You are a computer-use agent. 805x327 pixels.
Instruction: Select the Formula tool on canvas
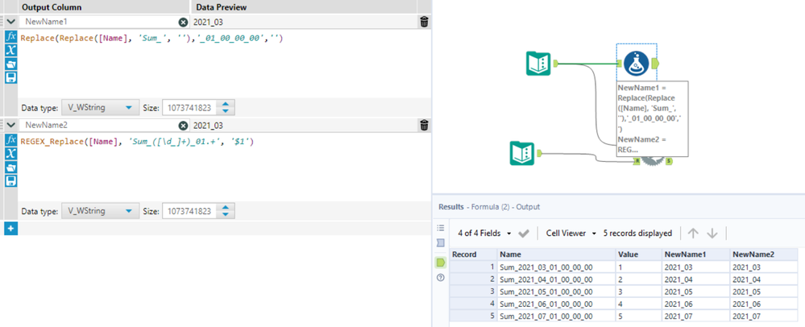(x=637, y=64)
